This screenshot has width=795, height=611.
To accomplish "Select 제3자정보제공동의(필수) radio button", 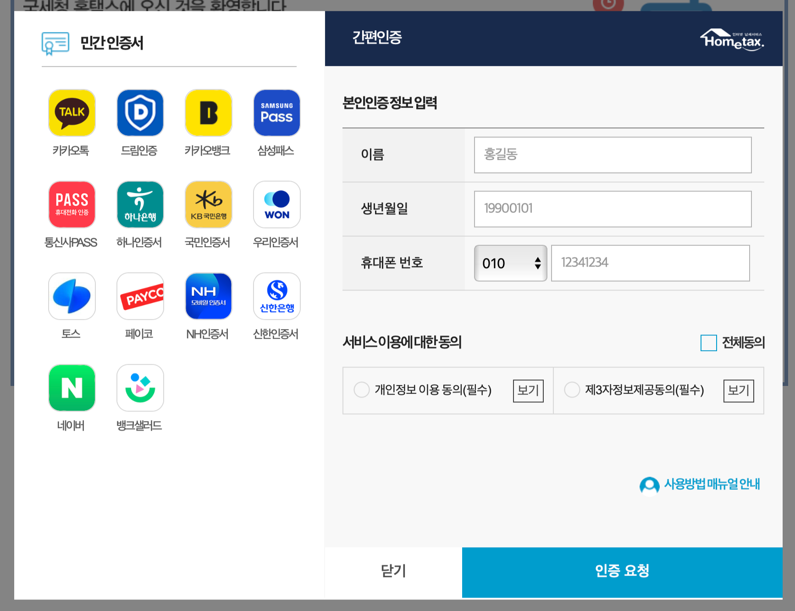I will 572,390.
